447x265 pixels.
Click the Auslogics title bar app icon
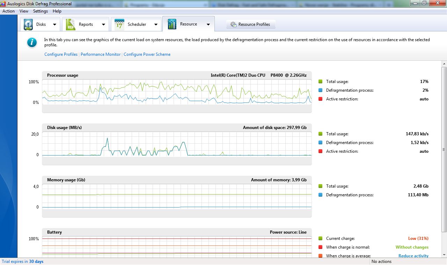click(3, 4)
